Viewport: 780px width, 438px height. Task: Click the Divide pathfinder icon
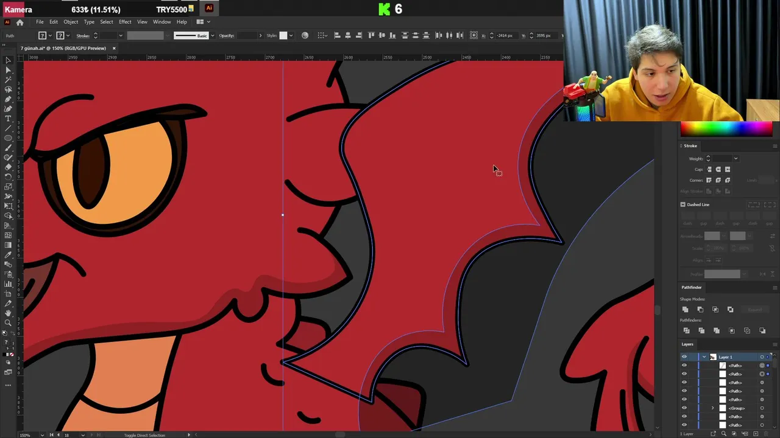click(x=687, y=330)
